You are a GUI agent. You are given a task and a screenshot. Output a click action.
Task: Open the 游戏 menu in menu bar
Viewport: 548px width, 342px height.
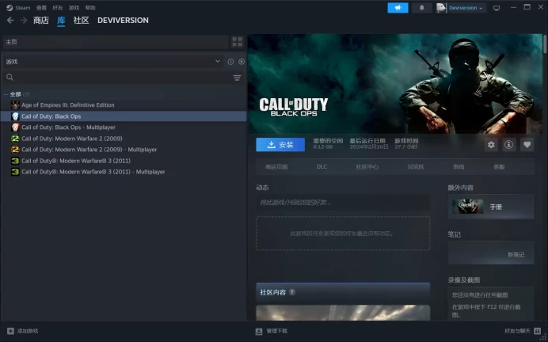[x=74, y=8]
